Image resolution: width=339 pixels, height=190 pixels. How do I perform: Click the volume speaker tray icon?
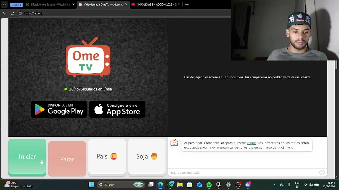point(311,185)
